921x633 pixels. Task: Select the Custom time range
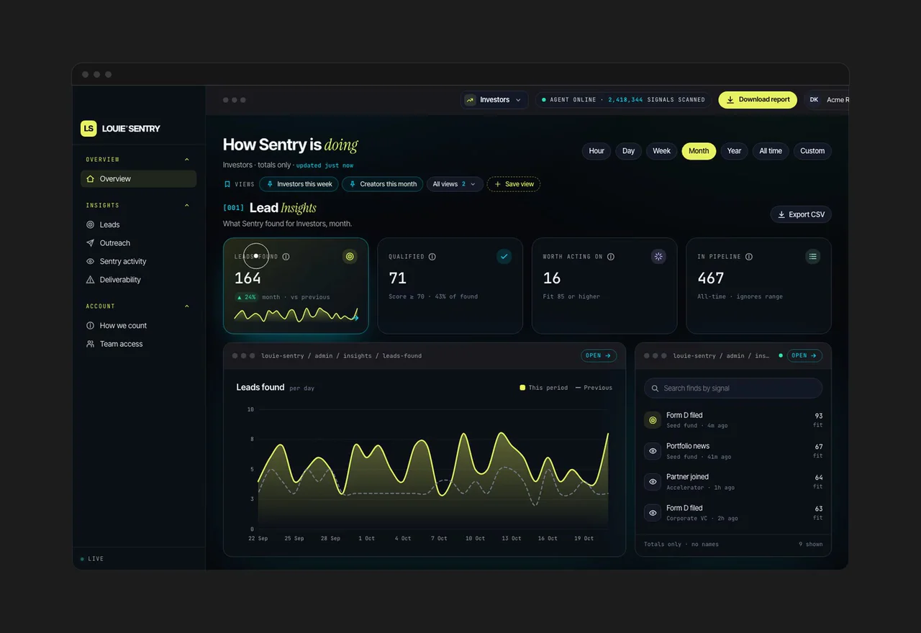(812, 151)
